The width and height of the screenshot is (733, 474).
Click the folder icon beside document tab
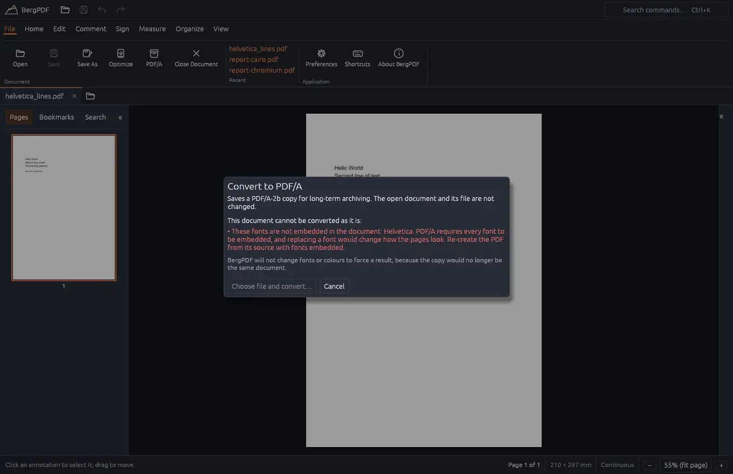91,96
